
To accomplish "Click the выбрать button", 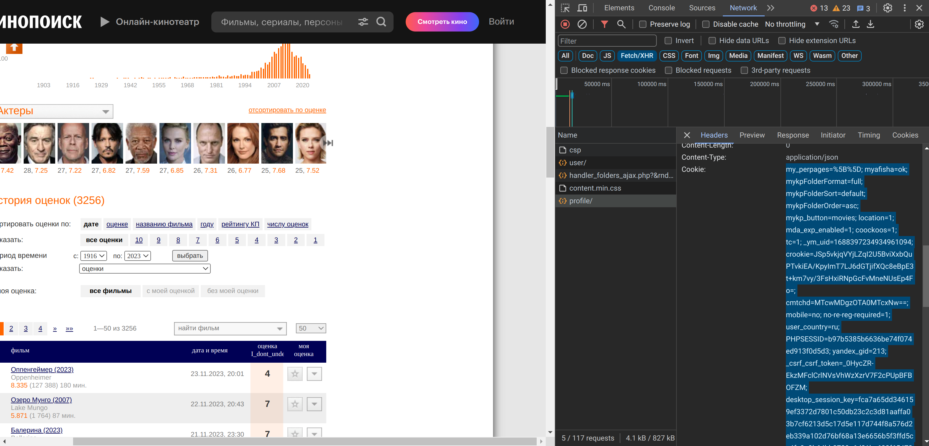I will click(190, 256).
